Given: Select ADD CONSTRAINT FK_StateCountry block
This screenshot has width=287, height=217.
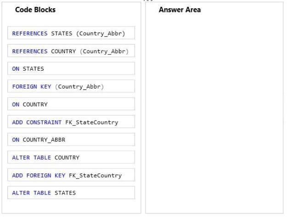Looking at the screenshot, I should [71, 122].
